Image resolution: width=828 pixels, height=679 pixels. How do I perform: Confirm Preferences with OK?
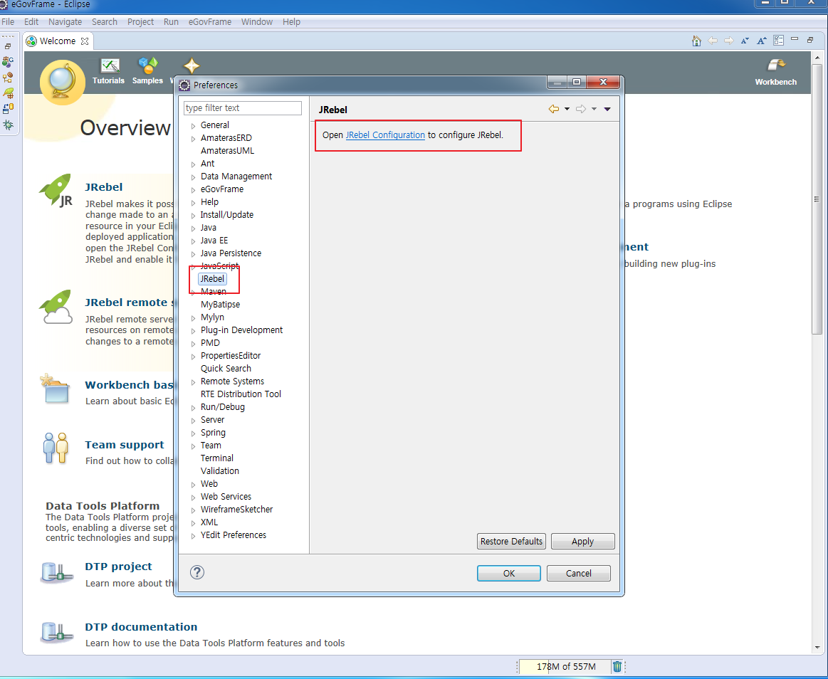(x=508, y=574)
